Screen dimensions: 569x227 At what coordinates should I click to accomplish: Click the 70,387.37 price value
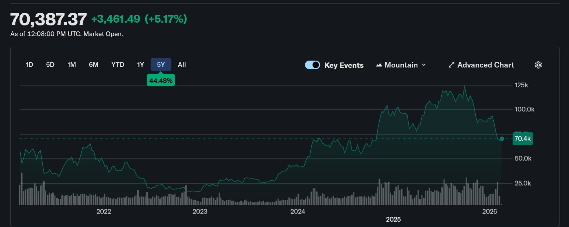click(49, 19)
